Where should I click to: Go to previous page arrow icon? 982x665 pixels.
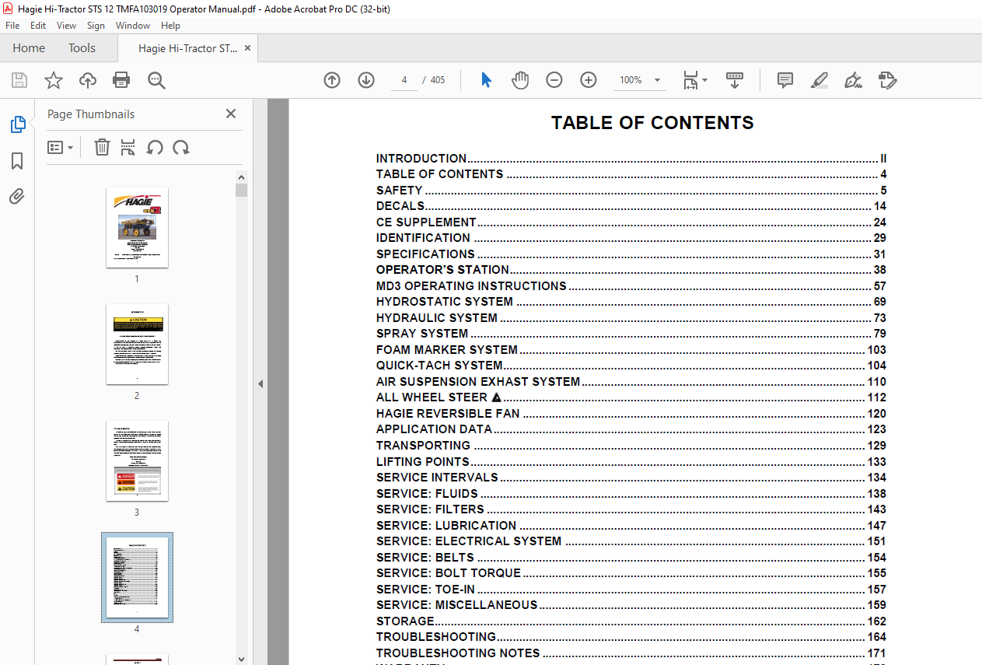[332, 80]
